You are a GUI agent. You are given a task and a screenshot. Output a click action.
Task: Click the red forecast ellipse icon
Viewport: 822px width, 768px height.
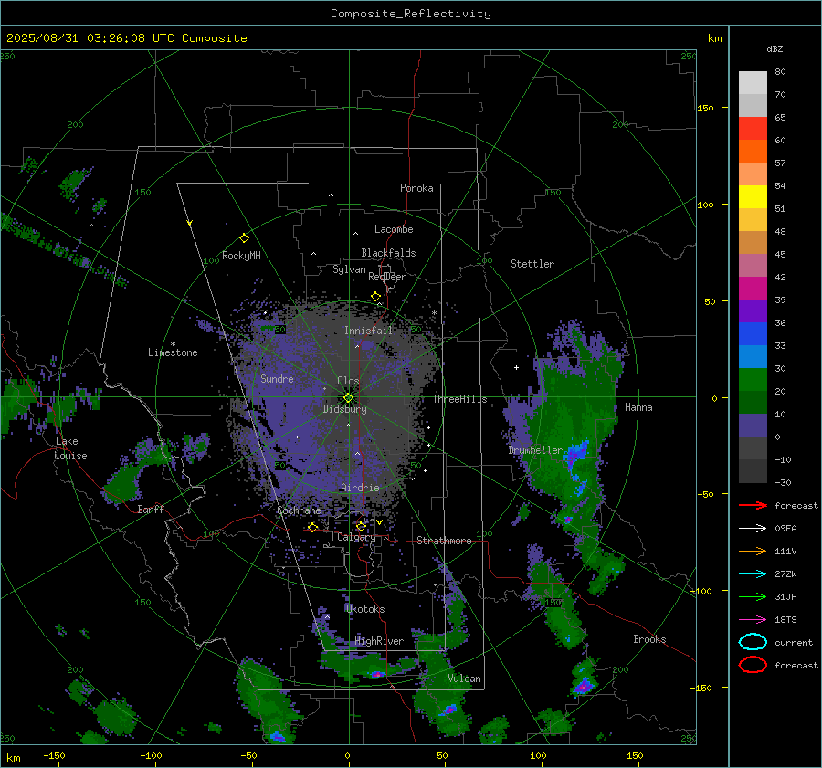753,665
